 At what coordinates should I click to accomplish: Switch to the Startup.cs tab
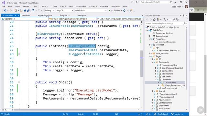click(82, 15)
